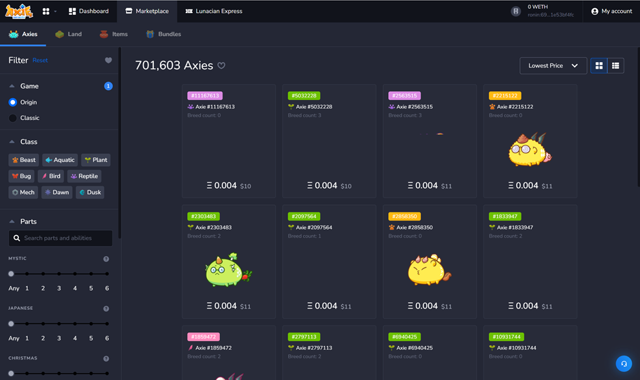
Task: Open the support chat headset button
Action: (624, 364)
